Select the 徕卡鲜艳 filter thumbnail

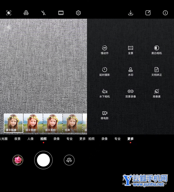33,123
